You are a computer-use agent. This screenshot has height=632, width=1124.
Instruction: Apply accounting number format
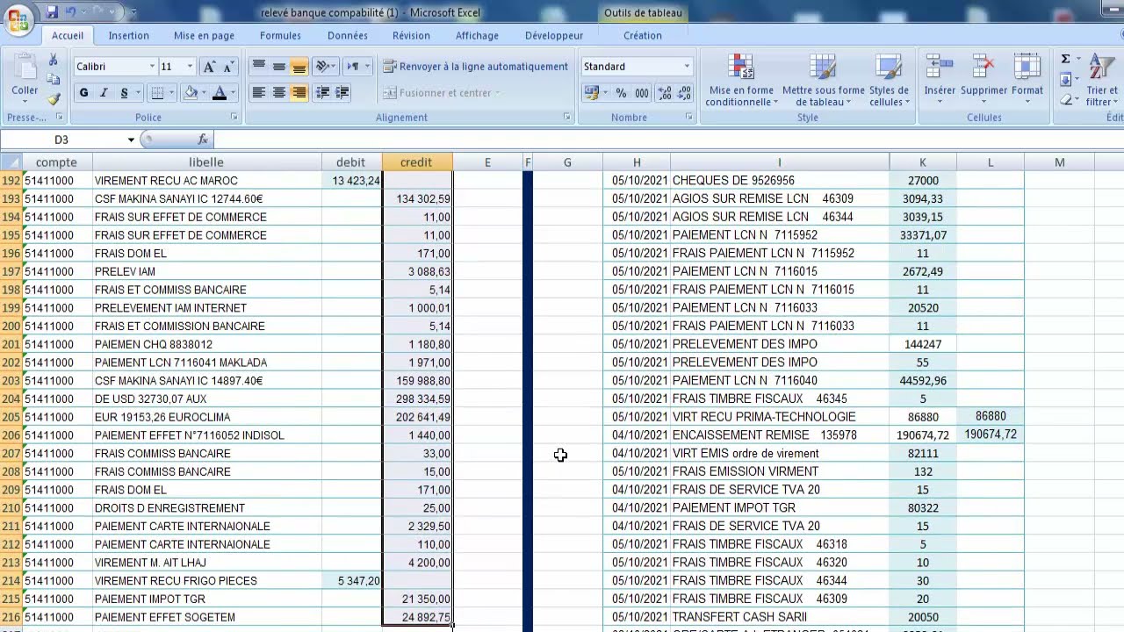tap(592, 93)
